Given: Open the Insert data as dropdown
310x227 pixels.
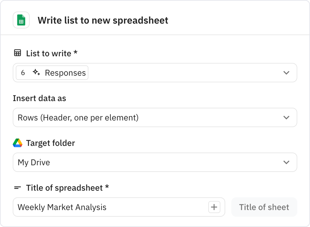Looking at the screenshot, I should point(286,117).
